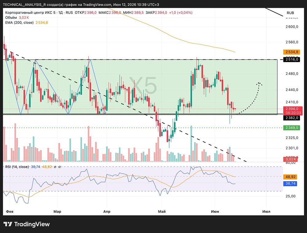The width and height of the screenshot is (307, 233).
Task: Click the 2 325,0 price axis tick
Action: 292,138
